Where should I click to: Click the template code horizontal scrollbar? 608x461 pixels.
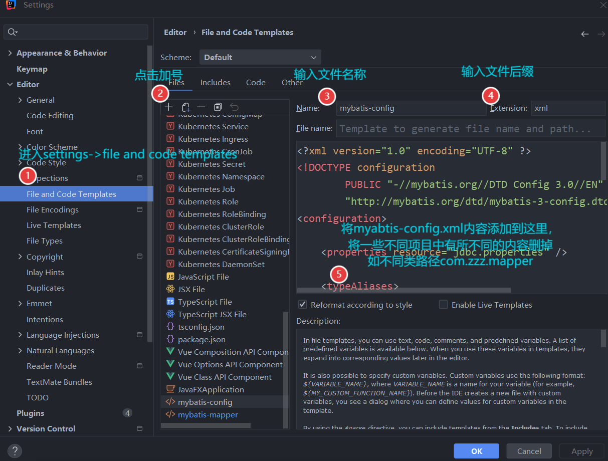pos(404,290)
